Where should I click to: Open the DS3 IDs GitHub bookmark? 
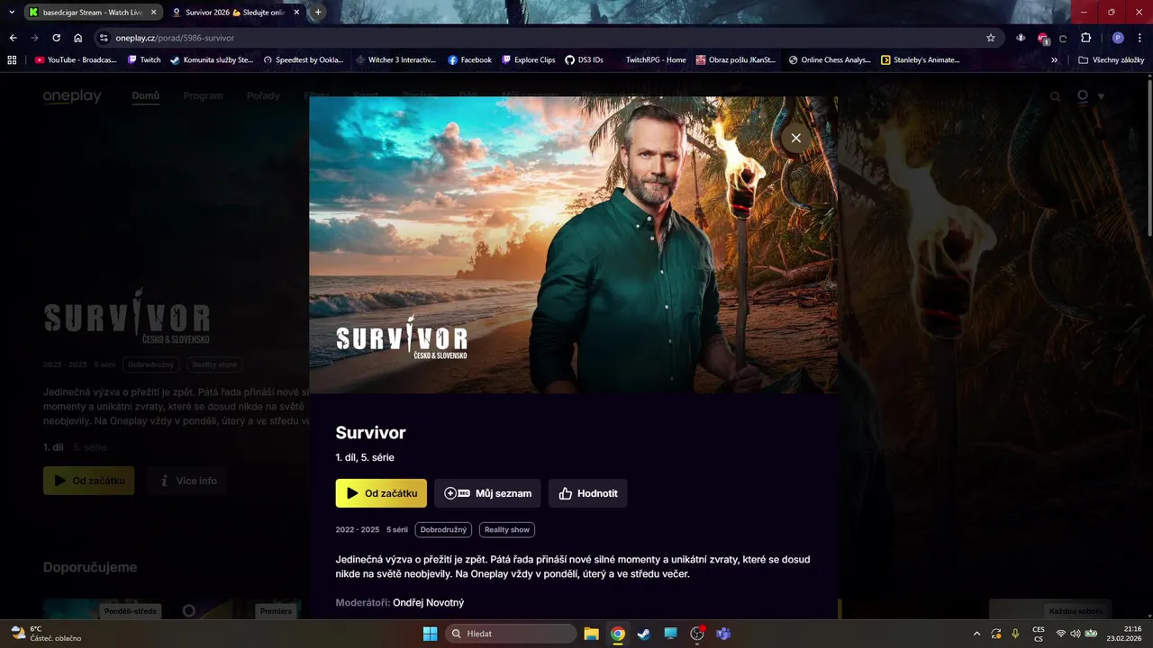click(x=584, y=60)
